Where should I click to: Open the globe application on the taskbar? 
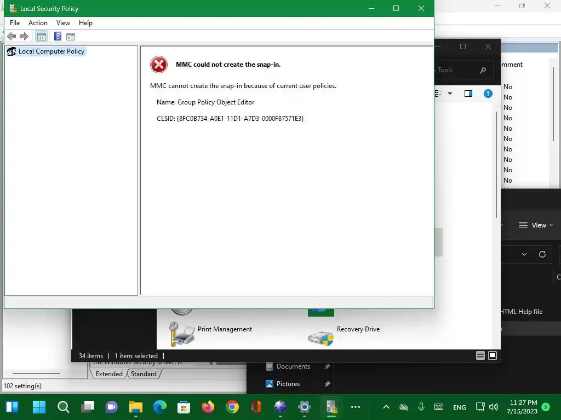pyautogui.click(x=280, y=407)
